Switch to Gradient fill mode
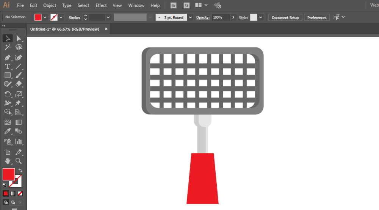379x210 pixels. tap(13, 194)
